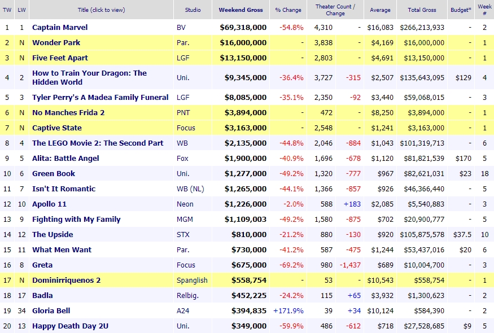The image size is (494, 333).
Task: Open How to Train Your Dragon: The Hidden World
Action: [x=89, y=77]
